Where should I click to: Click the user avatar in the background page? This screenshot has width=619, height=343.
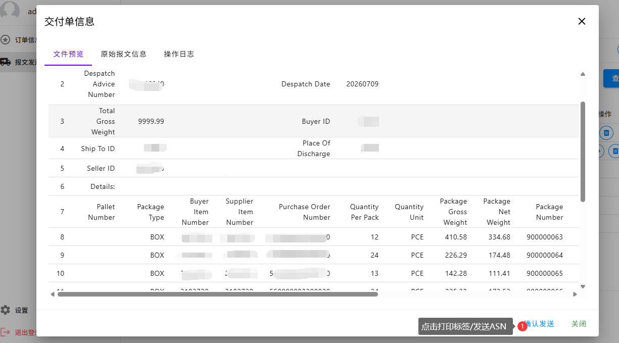pos(10,10)
